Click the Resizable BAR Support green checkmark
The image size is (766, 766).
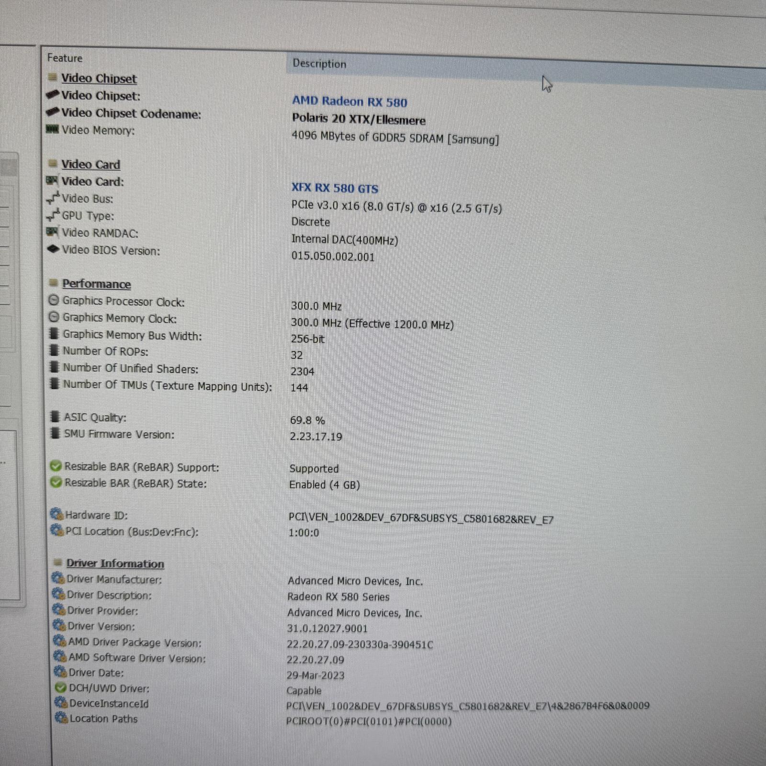click(x=56, y=466)
